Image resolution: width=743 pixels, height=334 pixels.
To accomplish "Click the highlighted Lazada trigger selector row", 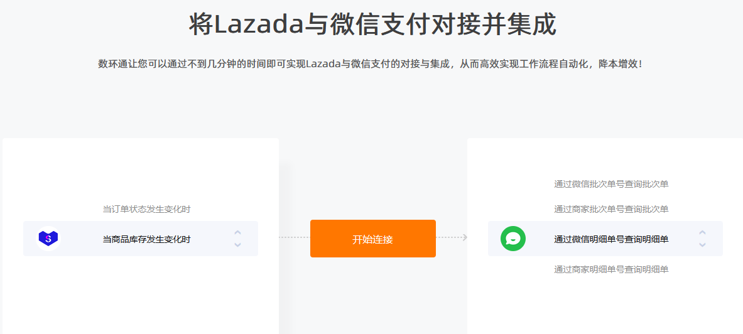I will pyautogui.click(x=141, y=239).
